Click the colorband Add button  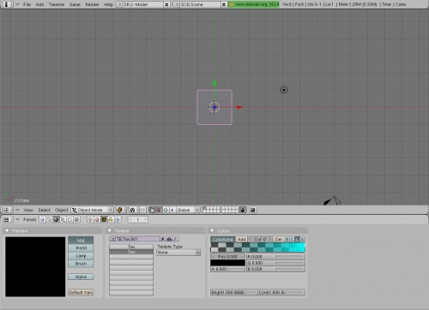(241, 240)
